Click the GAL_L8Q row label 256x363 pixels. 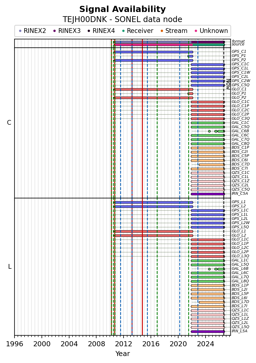coord(240,281)
